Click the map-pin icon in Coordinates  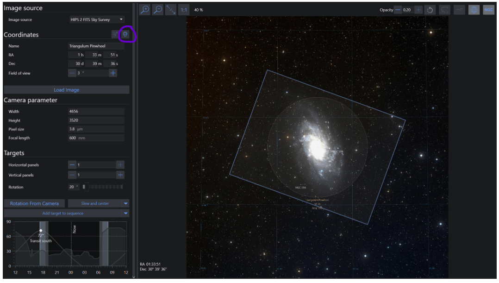(125, 34)
